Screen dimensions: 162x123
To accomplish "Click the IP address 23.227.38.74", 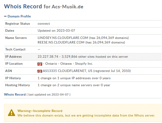I will [x=48, y=57].
